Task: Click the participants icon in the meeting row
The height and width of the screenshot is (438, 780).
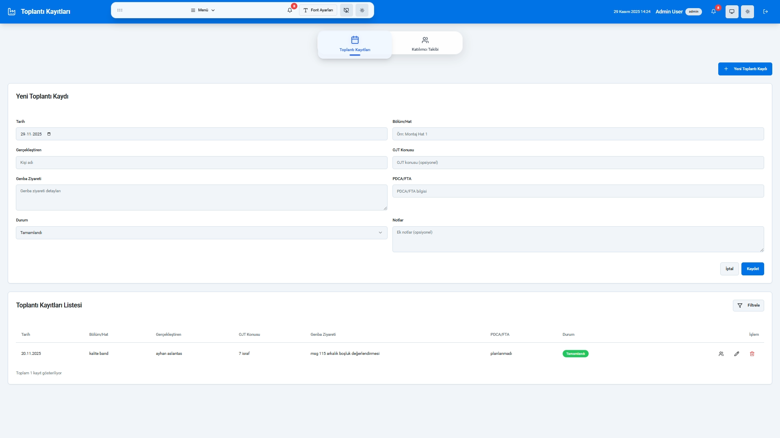Action: click(721, 354)
